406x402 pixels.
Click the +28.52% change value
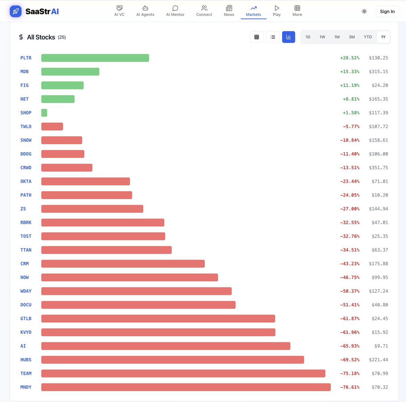point(350,58)
